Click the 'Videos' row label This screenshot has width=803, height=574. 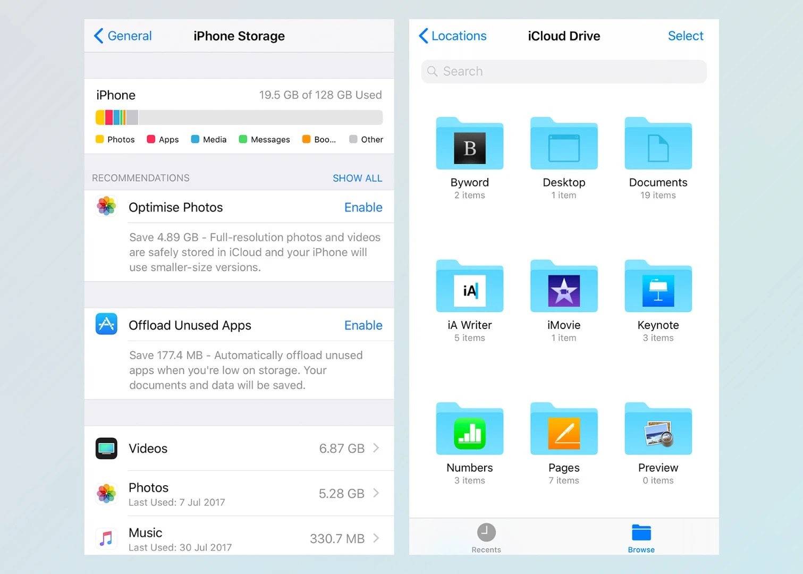click(x=148, y=449)
